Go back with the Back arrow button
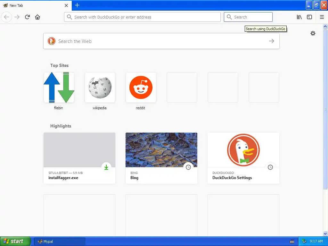 click(6, 17)
